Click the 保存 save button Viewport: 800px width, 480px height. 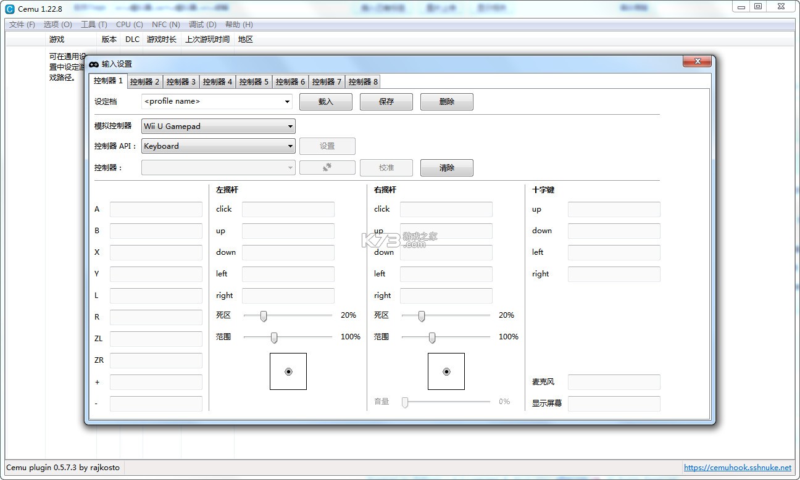point(386,102)
